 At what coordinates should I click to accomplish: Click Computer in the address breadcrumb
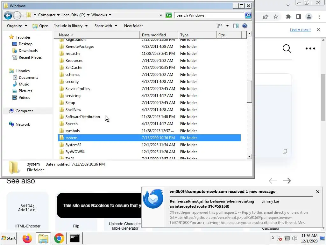click(x=47, y=15)
